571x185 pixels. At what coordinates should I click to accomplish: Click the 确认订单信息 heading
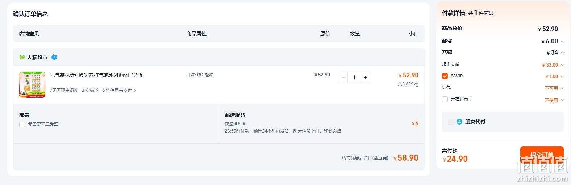tap(30, 14)
